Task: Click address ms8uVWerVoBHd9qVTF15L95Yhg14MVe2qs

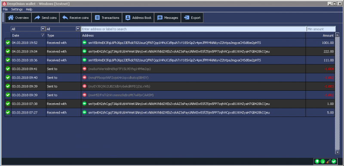Action: point(120,69)
